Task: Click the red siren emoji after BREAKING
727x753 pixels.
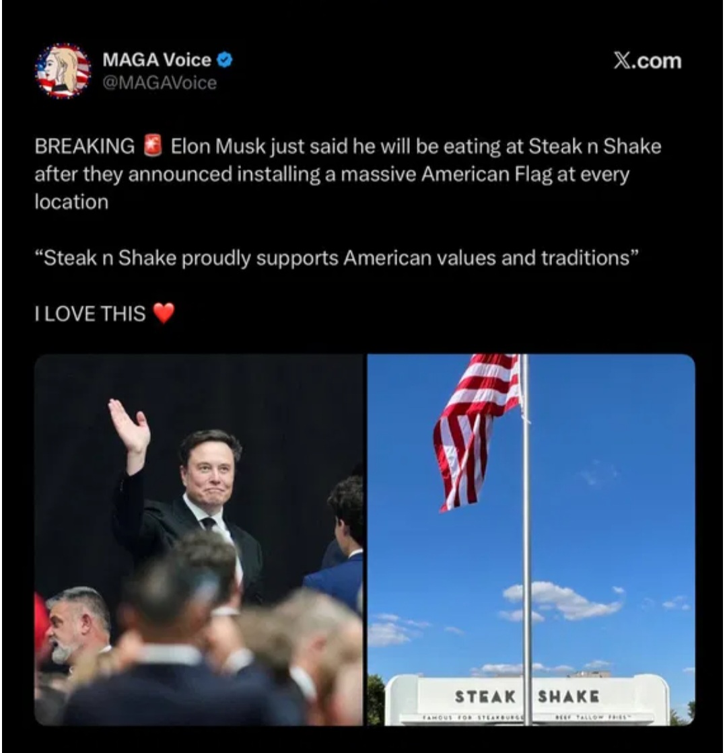Action: [153, 146]
